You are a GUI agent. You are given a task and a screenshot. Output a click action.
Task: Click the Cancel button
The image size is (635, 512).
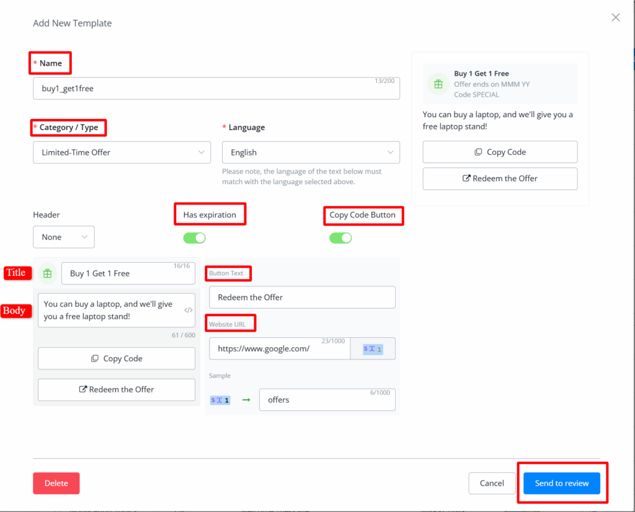pos(492,483)
